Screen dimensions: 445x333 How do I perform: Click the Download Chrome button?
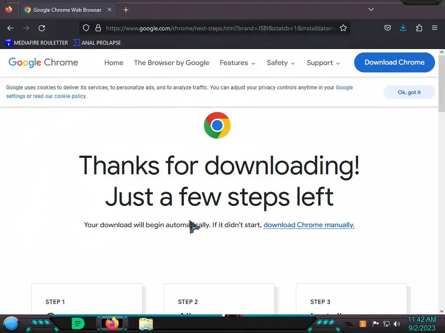click(395, 62)
